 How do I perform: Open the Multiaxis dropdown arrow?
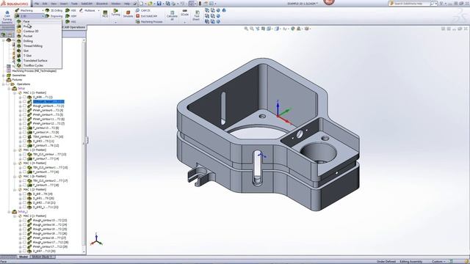(x=98, y=10)
